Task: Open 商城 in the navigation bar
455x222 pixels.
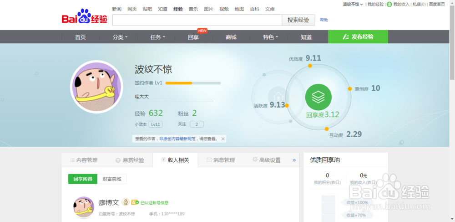Action: 231,37
